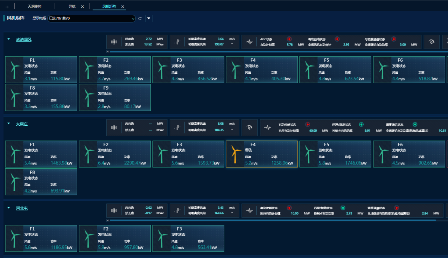Viewport: 448px width, 258px height.
Task: Click the orange warning turbine icon of 大唐庄 F4
Action: click(x=236, y=154)
